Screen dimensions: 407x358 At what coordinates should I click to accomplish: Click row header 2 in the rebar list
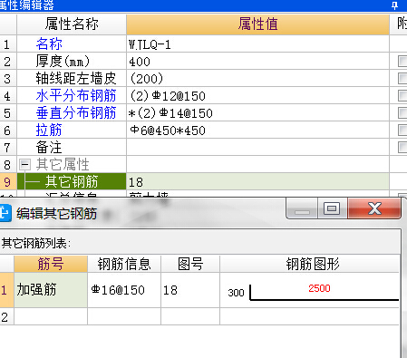pyautogui.click(x=6, y=317)
